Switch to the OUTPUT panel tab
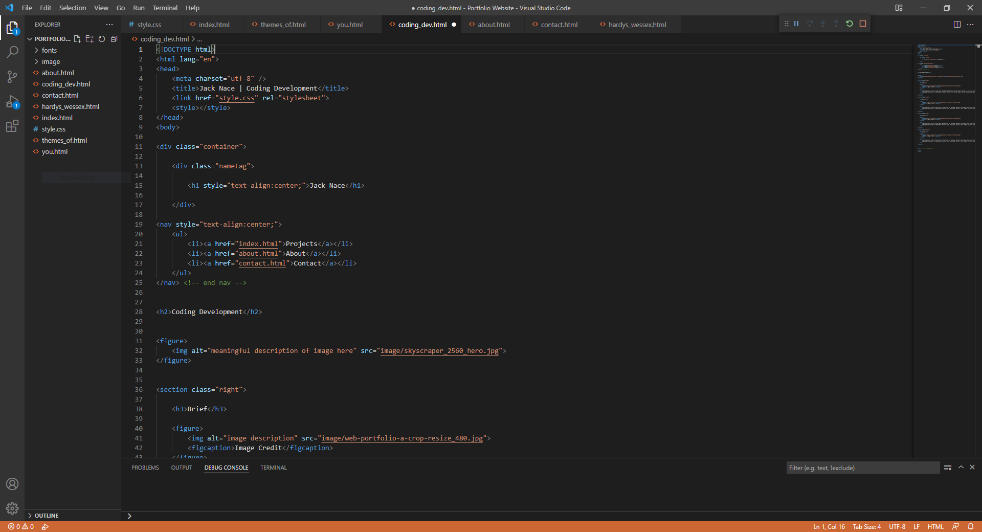This screenshot has height=532, width=982. pos(182,468)
